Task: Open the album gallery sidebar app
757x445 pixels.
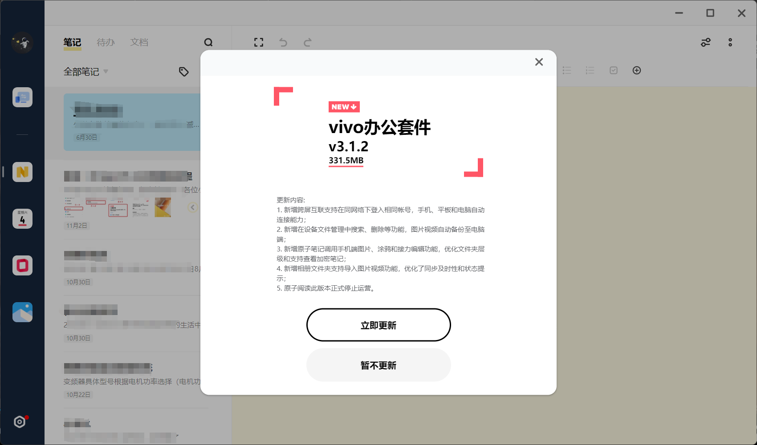Action: click(x=22, y=312)
